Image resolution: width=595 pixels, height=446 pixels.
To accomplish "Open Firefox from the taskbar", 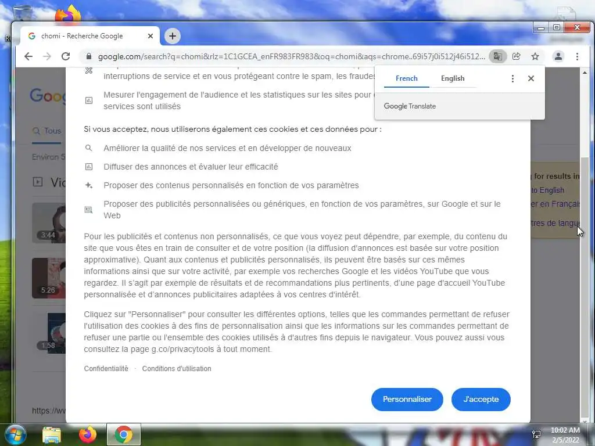I will pyautogui.click(x=88, y=434).
